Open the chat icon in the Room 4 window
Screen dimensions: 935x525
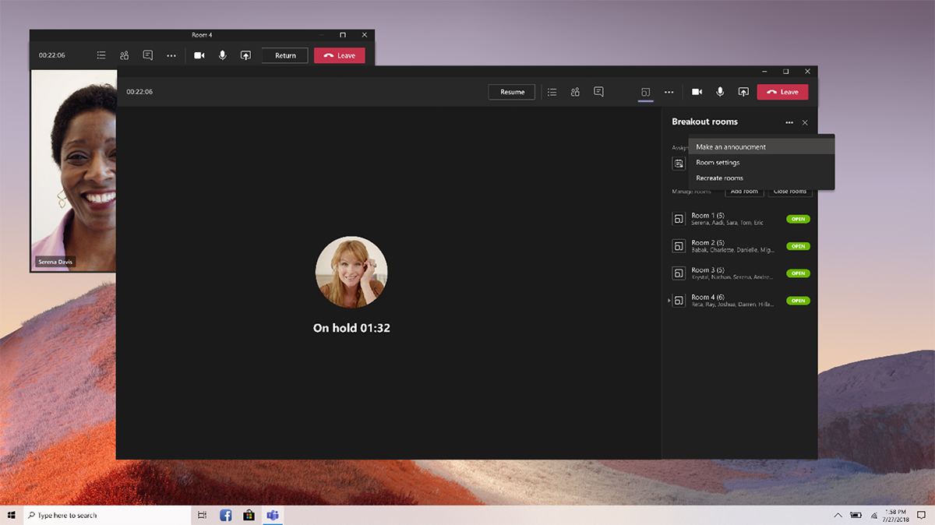click(147, 55)
